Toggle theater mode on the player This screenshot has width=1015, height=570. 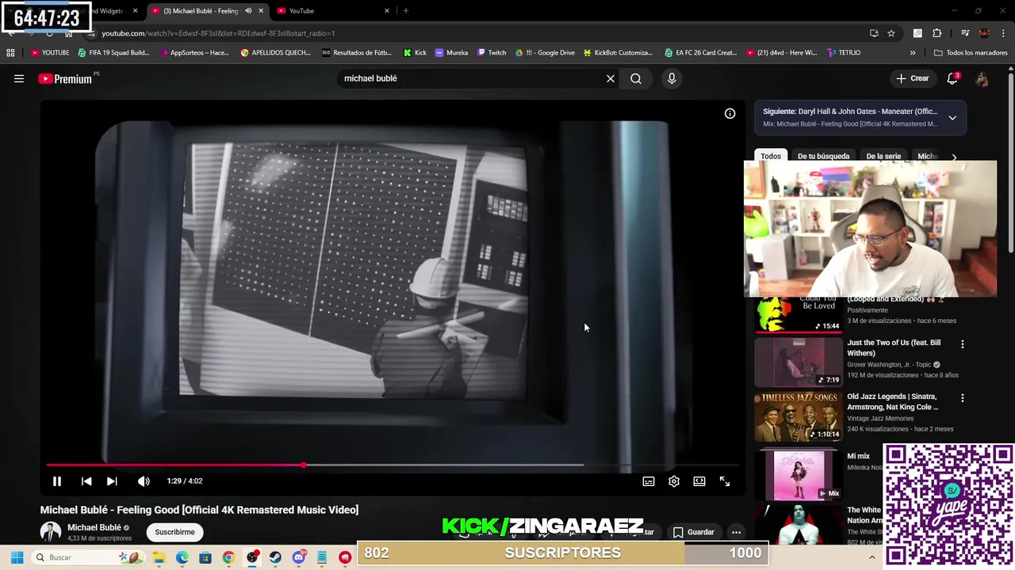point(699,481)
